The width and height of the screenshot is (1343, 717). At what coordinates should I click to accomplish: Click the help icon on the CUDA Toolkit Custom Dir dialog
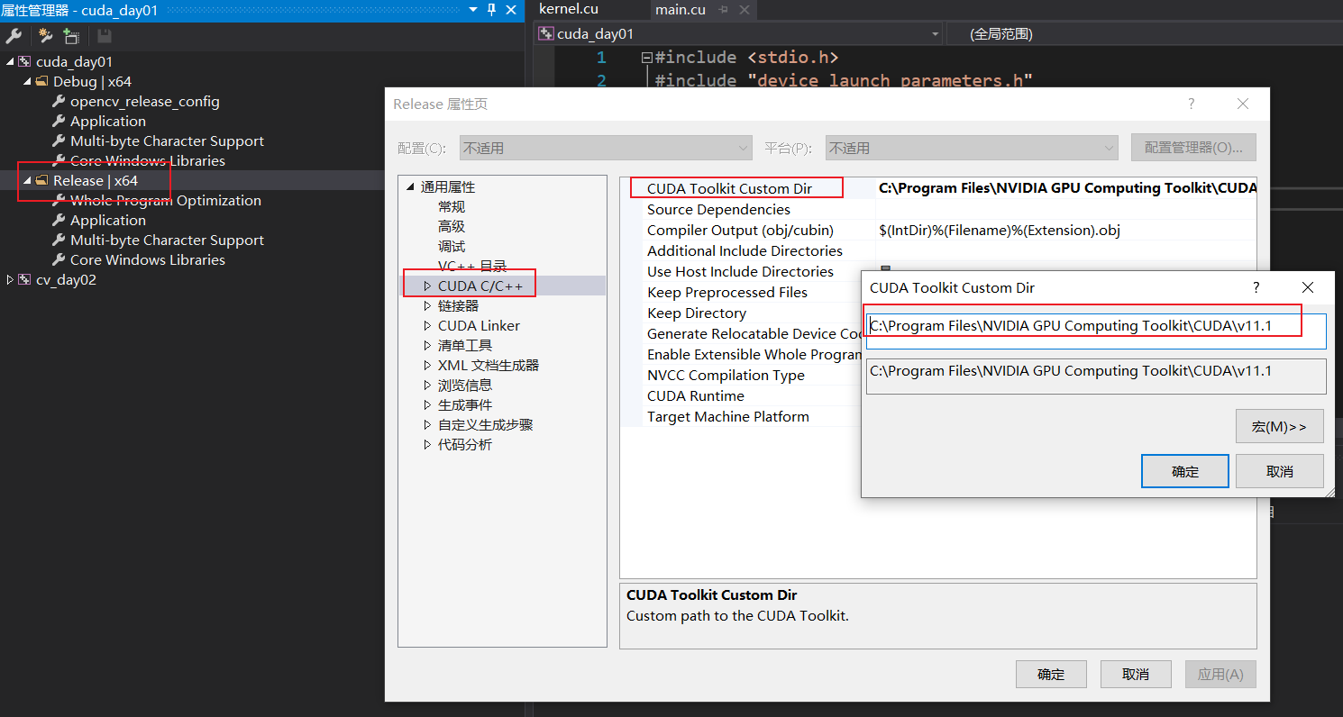point(1256,287)
